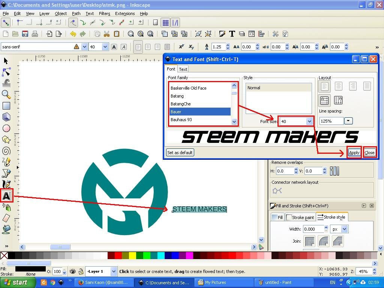The width and height of the screenshot is (384, 288).
Task: Select the 3D Box tool
Action: pyautogui.click(x=6, y=117)
